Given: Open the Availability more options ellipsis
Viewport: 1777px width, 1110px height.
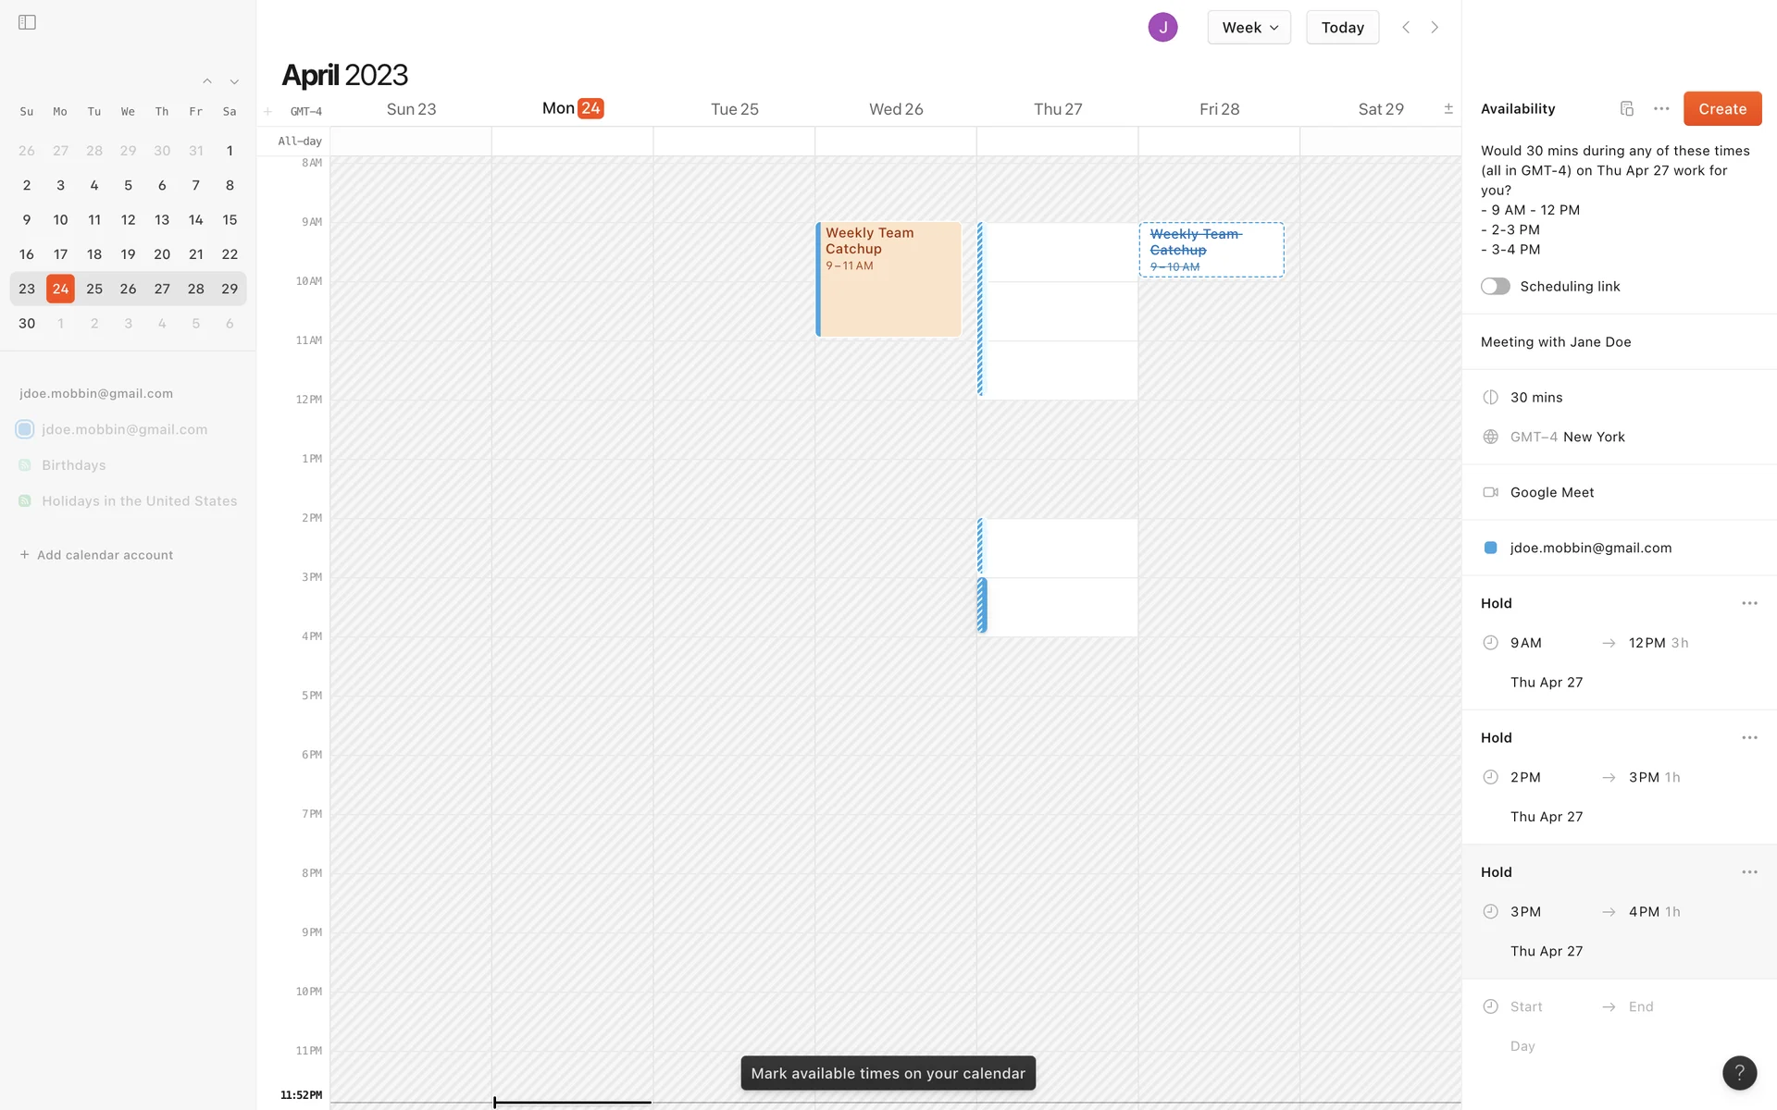Looking at the screenshot, I should 1661,108.
